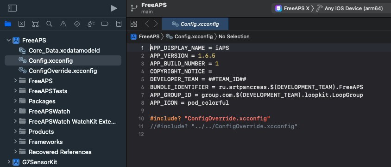This screenshot has width=391, height=167.
Task: Click the APP_DISPLAY_NAME = iAPS line
Action: point(189,48)
